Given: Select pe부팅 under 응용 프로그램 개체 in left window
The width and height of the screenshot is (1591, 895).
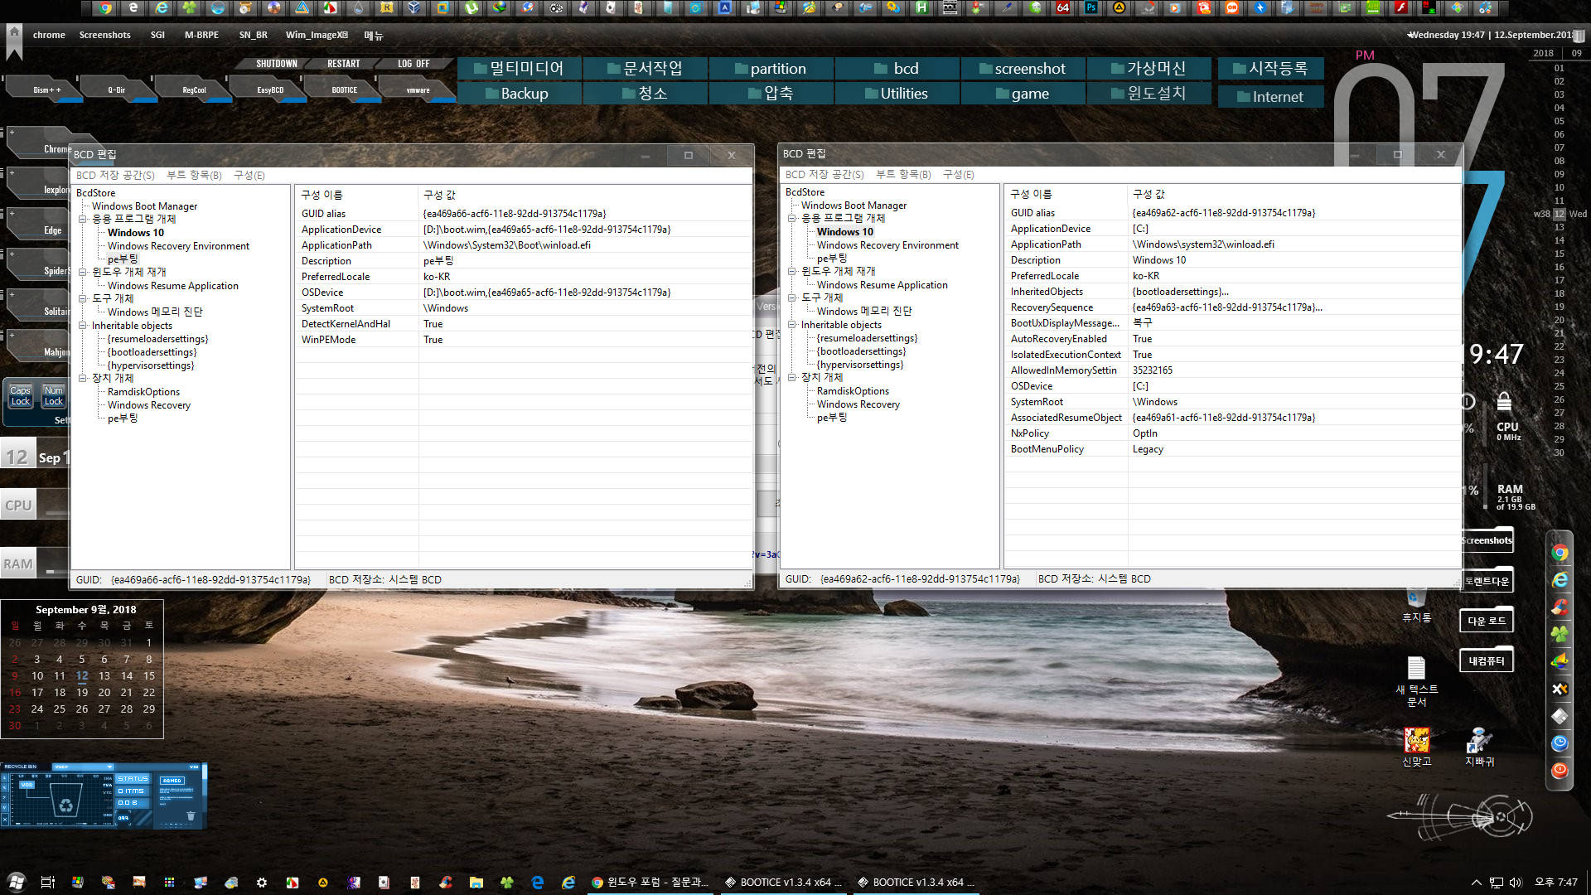Looking at the screenshot, I should point(123,259).
